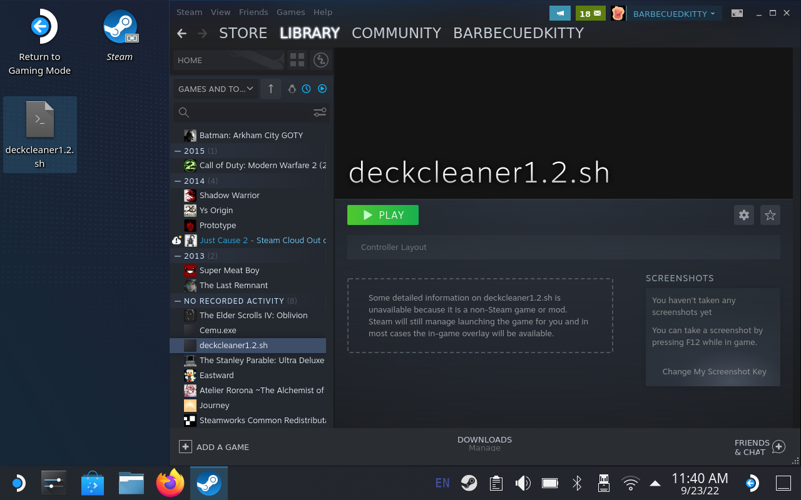This screenshot has width=801, height=500.
Task: Select The Elder Scrolls IV: Oblivion
Action: point(248,315)
